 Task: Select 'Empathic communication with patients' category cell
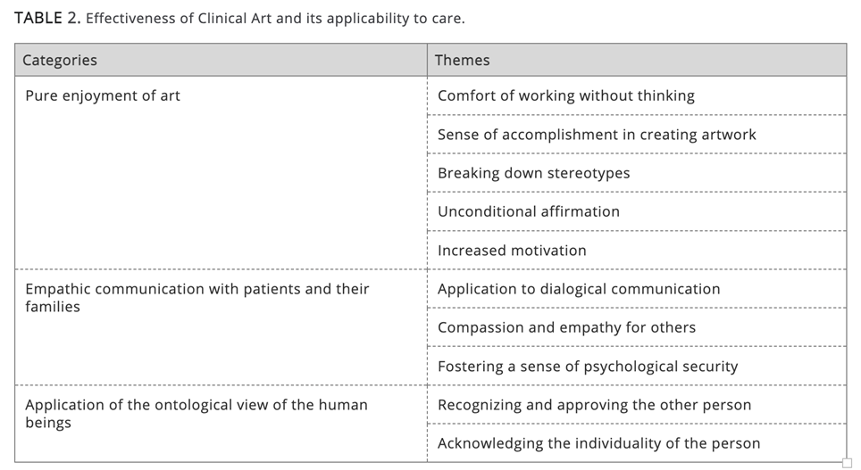coord(196,289)
